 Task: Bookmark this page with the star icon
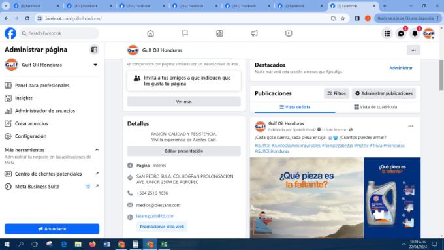pos(343,18)
